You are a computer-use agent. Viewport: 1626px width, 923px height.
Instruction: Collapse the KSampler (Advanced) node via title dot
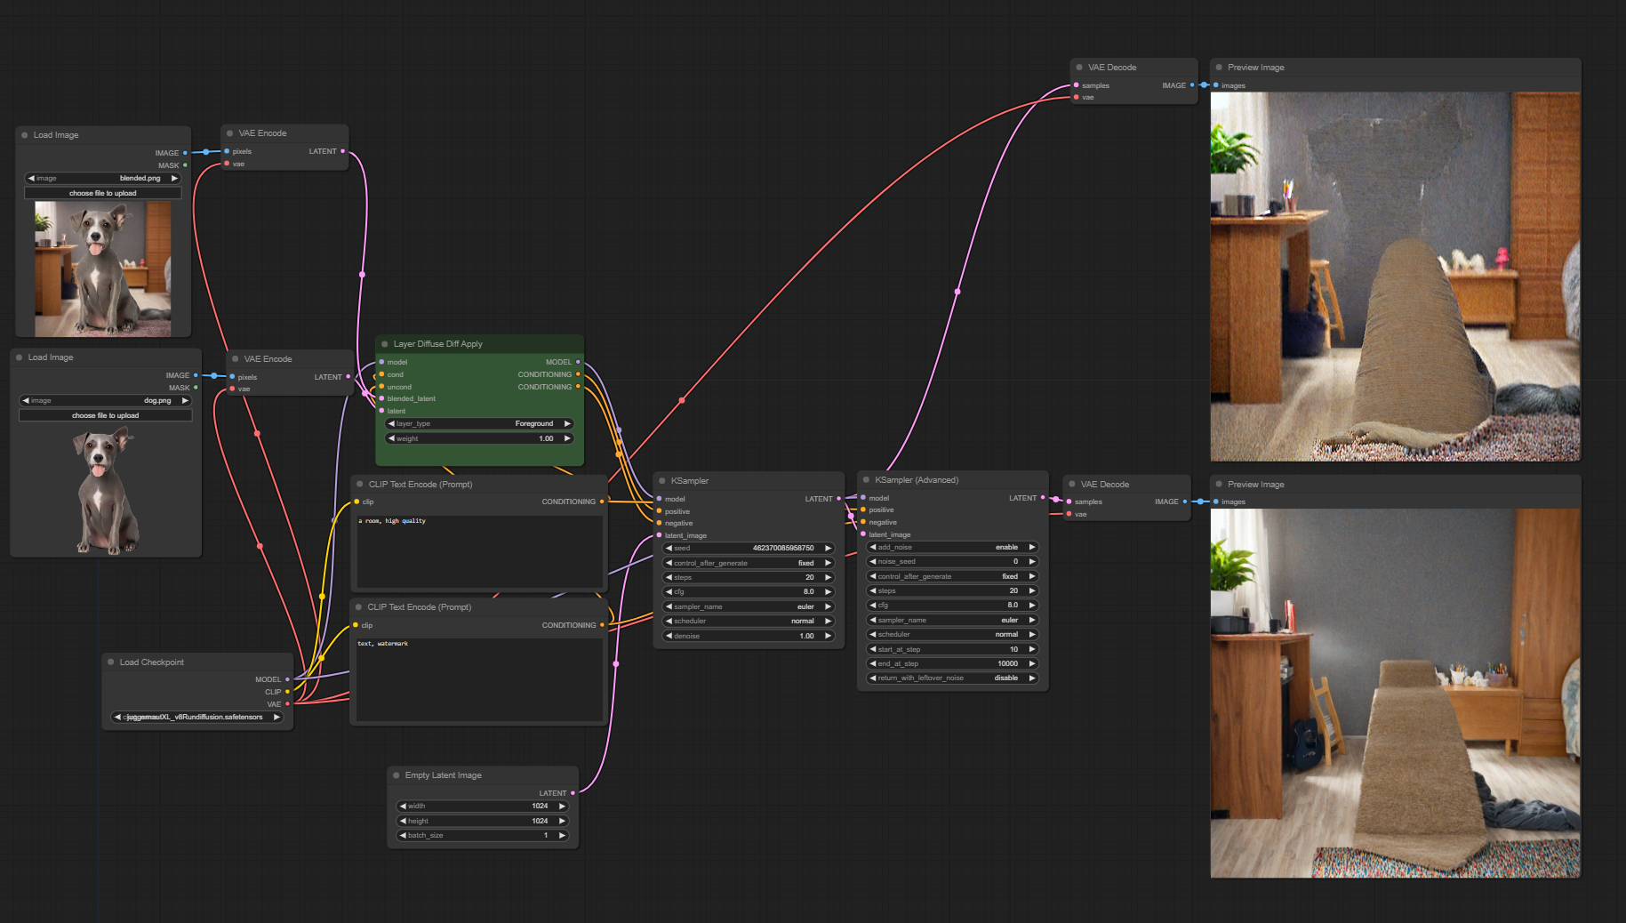click(x=866, y=480)
